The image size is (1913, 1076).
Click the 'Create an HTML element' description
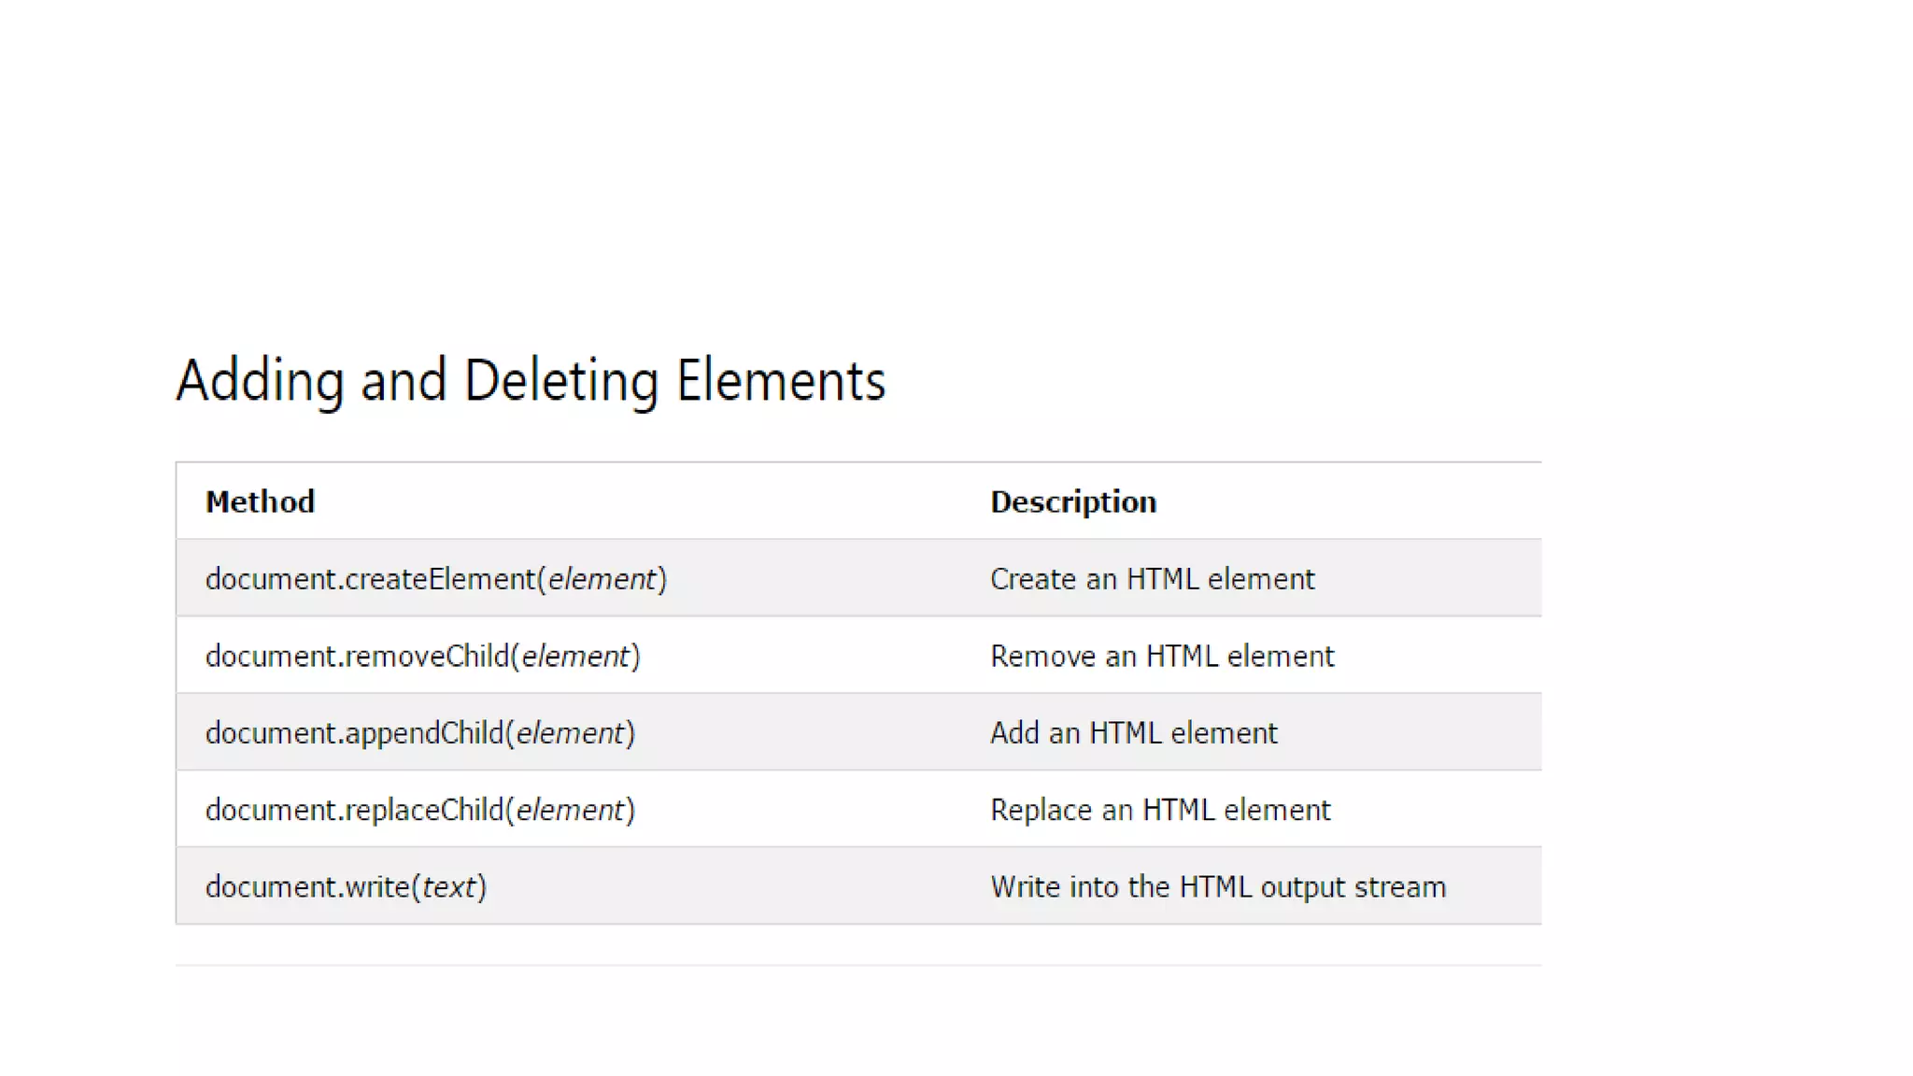(1152, 579)
